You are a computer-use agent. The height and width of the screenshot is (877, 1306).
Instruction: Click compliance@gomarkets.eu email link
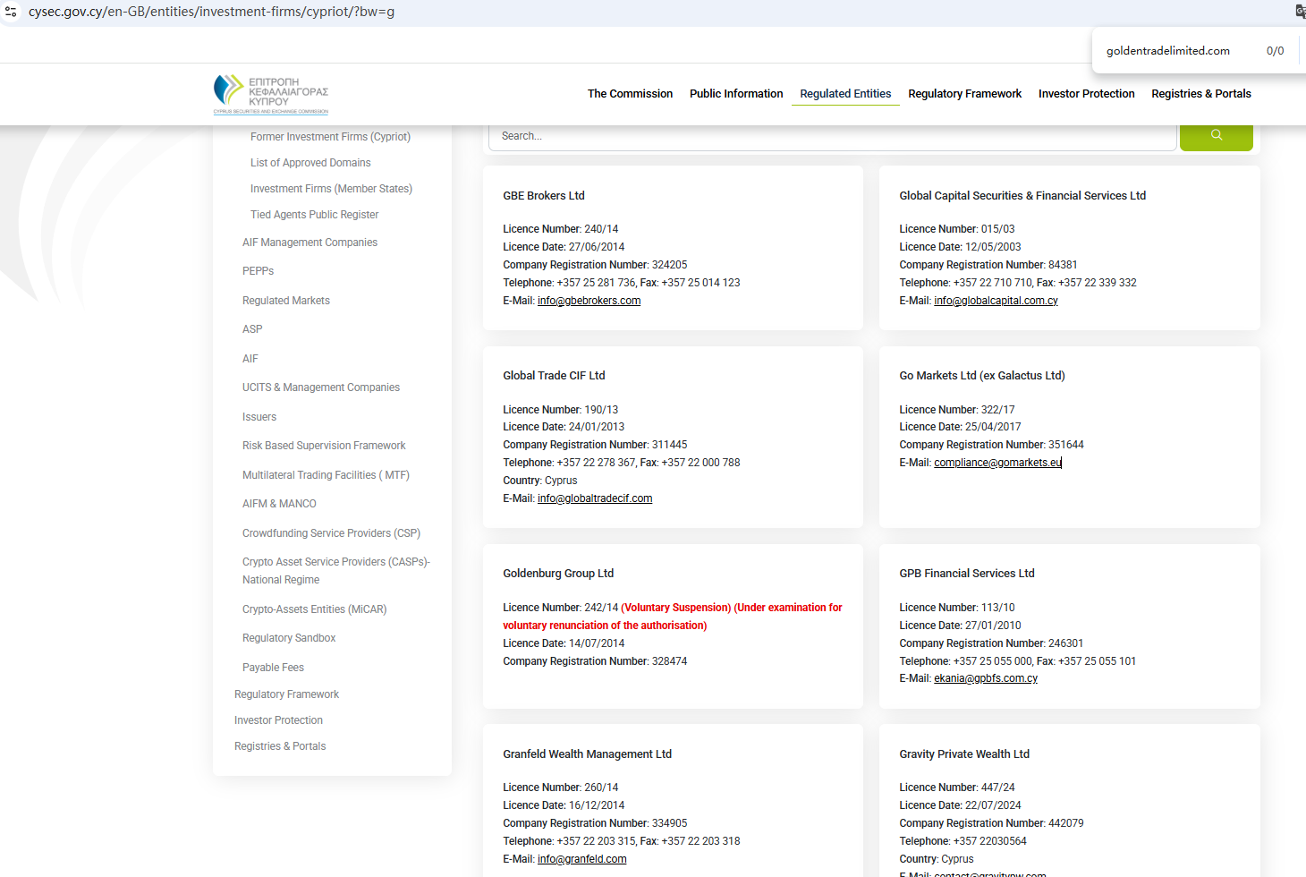(996, 463)
